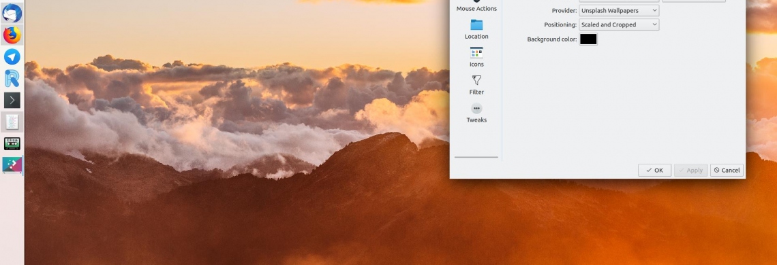
Task: Select the Filter section with funnel icon
Action: click(x=476, y=84)
